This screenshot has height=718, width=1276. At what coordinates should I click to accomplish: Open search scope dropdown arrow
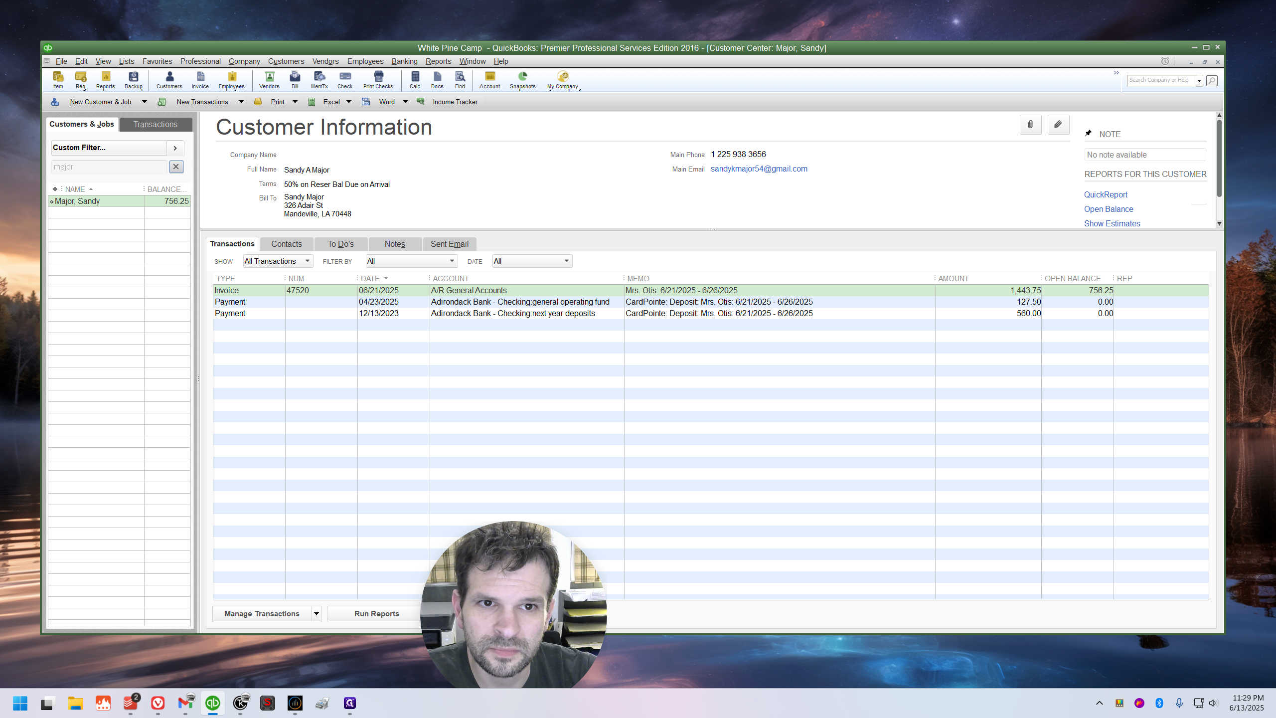click(1200, 81)
